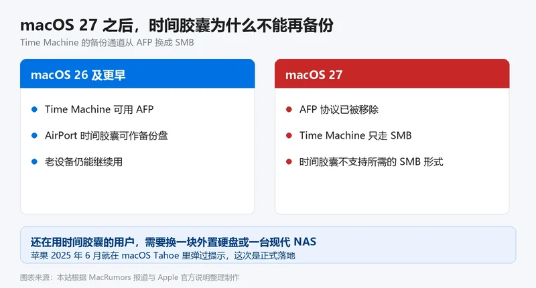Image resolution: width=536 pixels, height=288 pixels.
Task: Click '老设备仍能继续用' line
Action: [x=84, y=161]
